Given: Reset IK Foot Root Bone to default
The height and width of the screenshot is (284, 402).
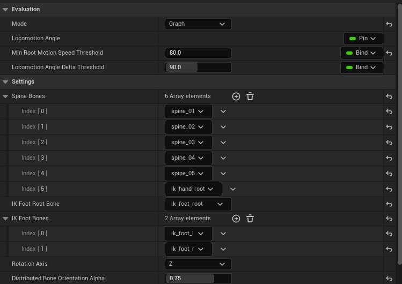Looking at the screenshot, I should [389, 204].
